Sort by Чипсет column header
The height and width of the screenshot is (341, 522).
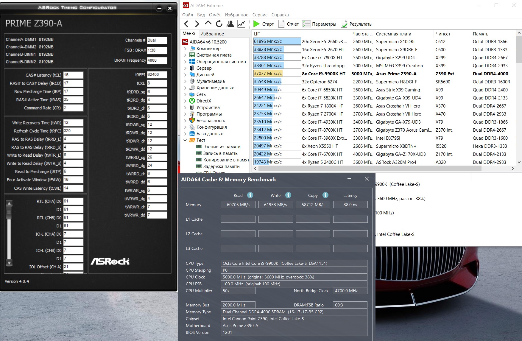tap(452, 34)
